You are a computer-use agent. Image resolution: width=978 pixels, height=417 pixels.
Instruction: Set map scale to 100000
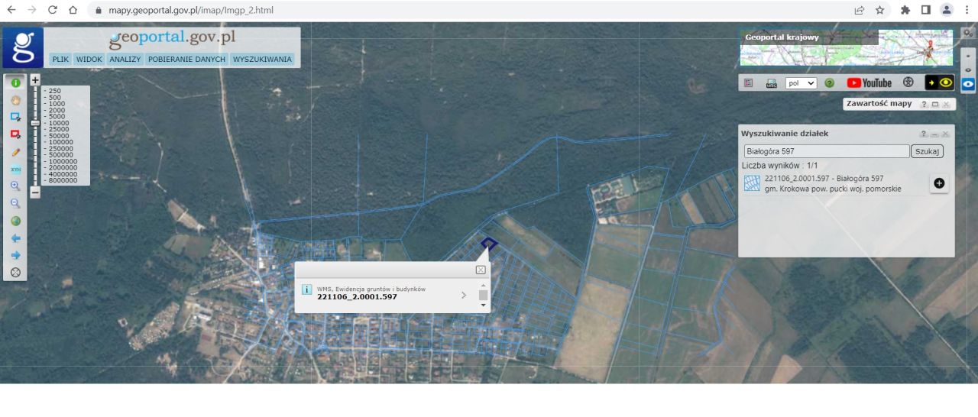60,142
